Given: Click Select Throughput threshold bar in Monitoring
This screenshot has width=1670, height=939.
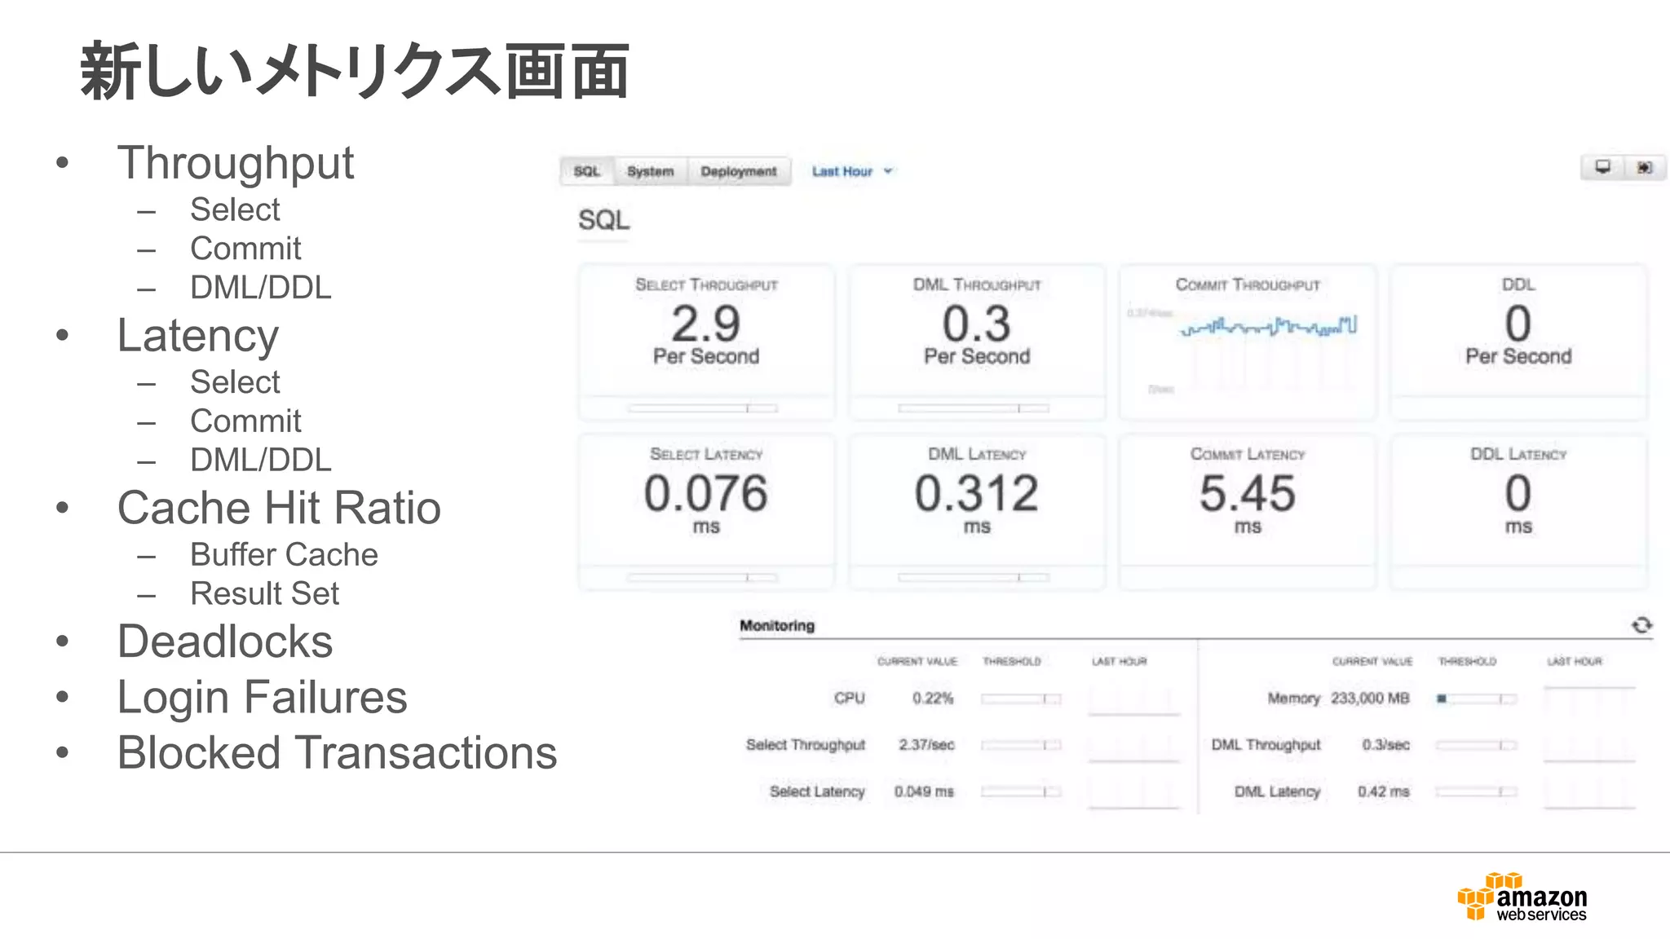Looking at the screenshot, I should (x=1021, y=745).
